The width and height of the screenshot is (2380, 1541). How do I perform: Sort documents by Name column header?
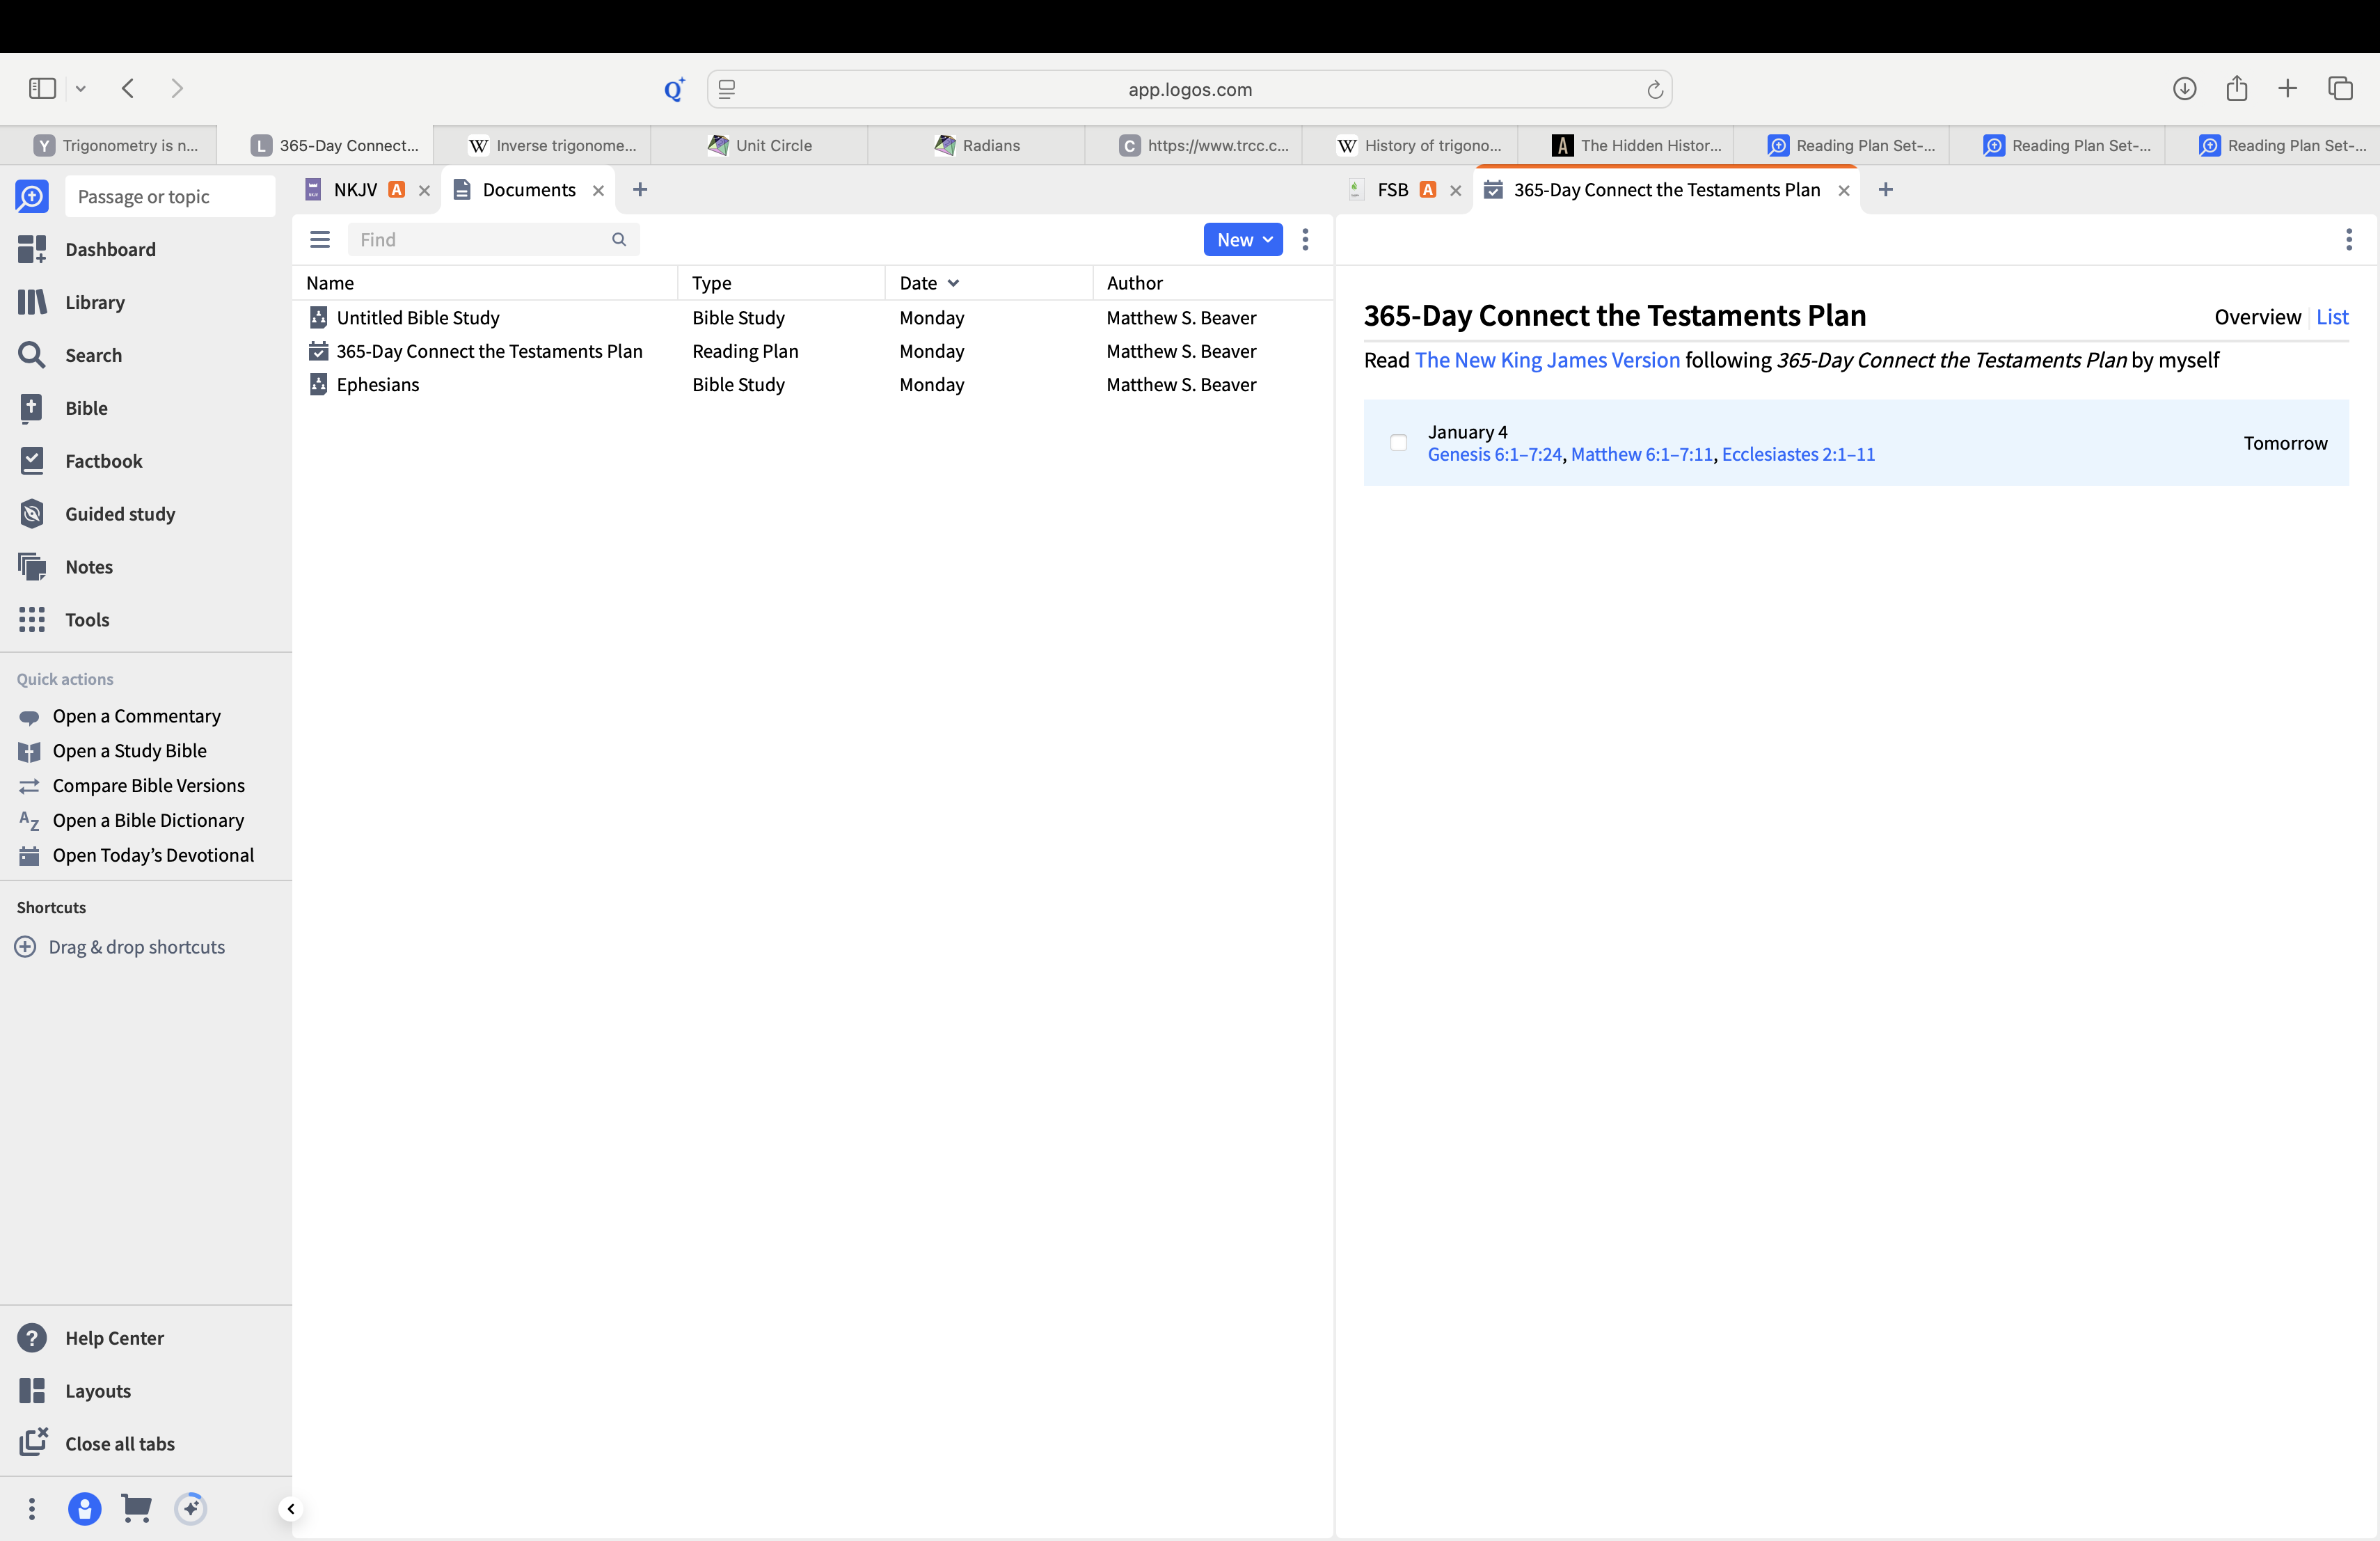point(330,283)
